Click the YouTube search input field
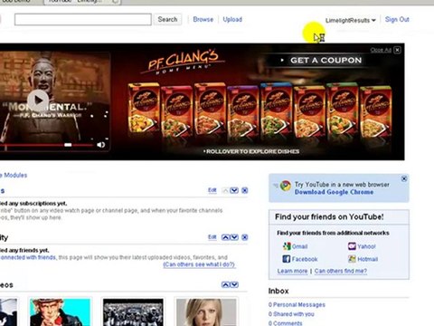 (83, 20)
